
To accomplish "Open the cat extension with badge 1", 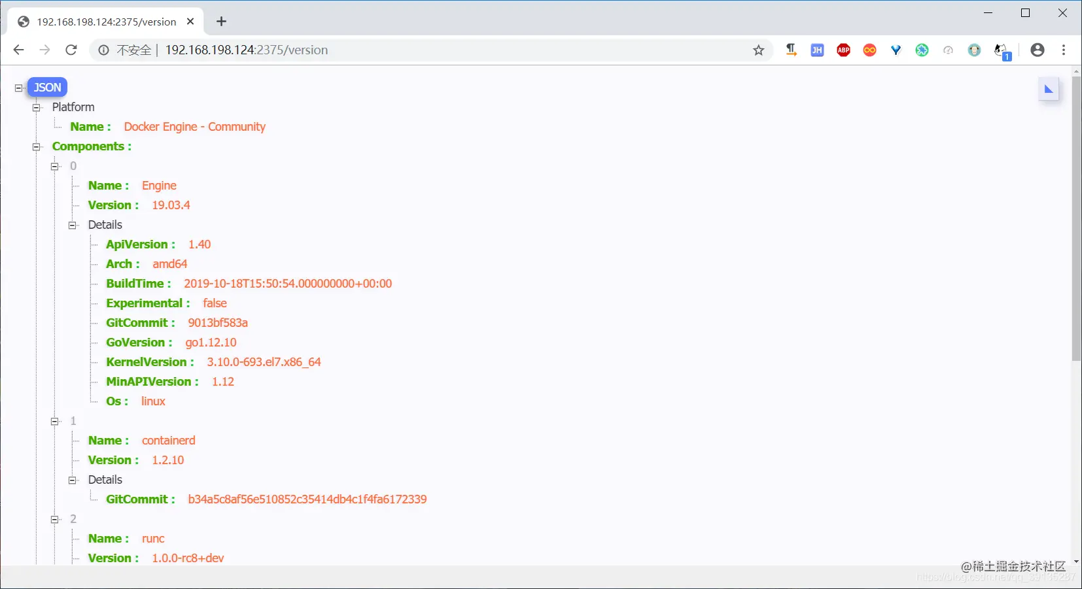I will (x=1002, y=51).
